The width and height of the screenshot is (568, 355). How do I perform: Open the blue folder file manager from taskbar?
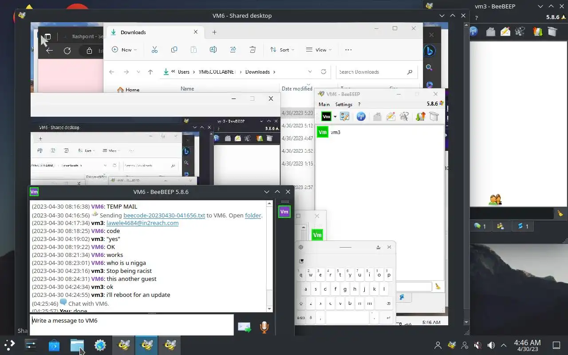(x=77, y=345)
